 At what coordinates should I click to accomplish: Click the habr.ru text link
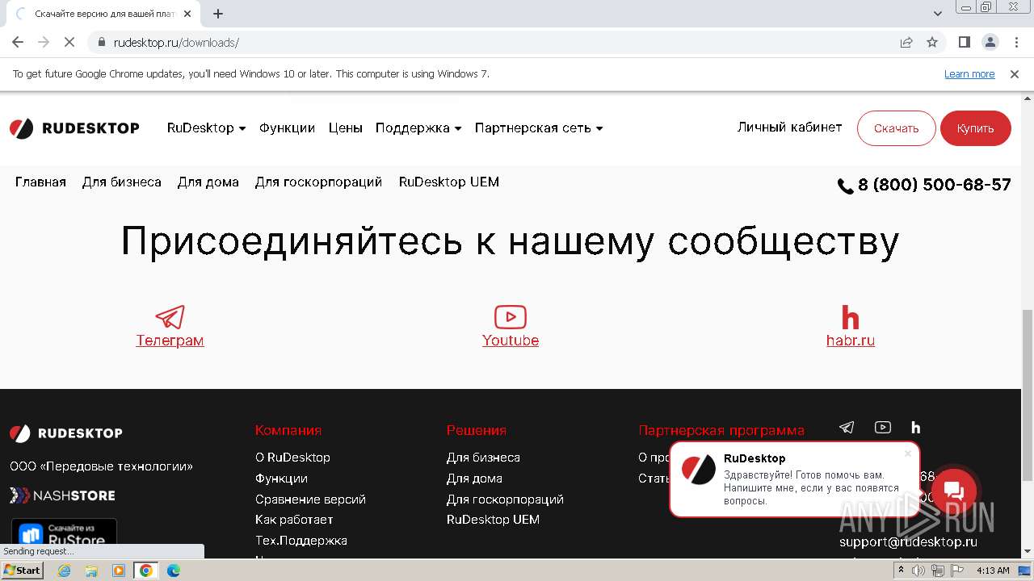(x=851, y=341)
